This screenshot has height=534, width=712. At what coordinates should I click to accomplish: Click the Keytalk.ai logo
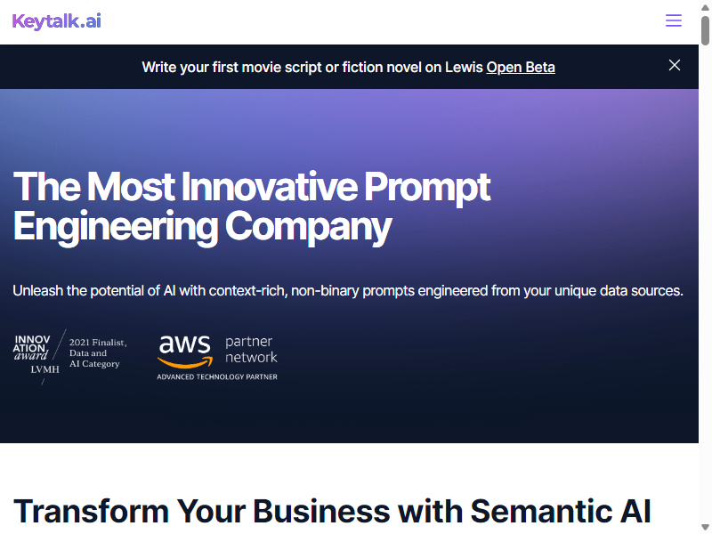[x=57, y=21]
